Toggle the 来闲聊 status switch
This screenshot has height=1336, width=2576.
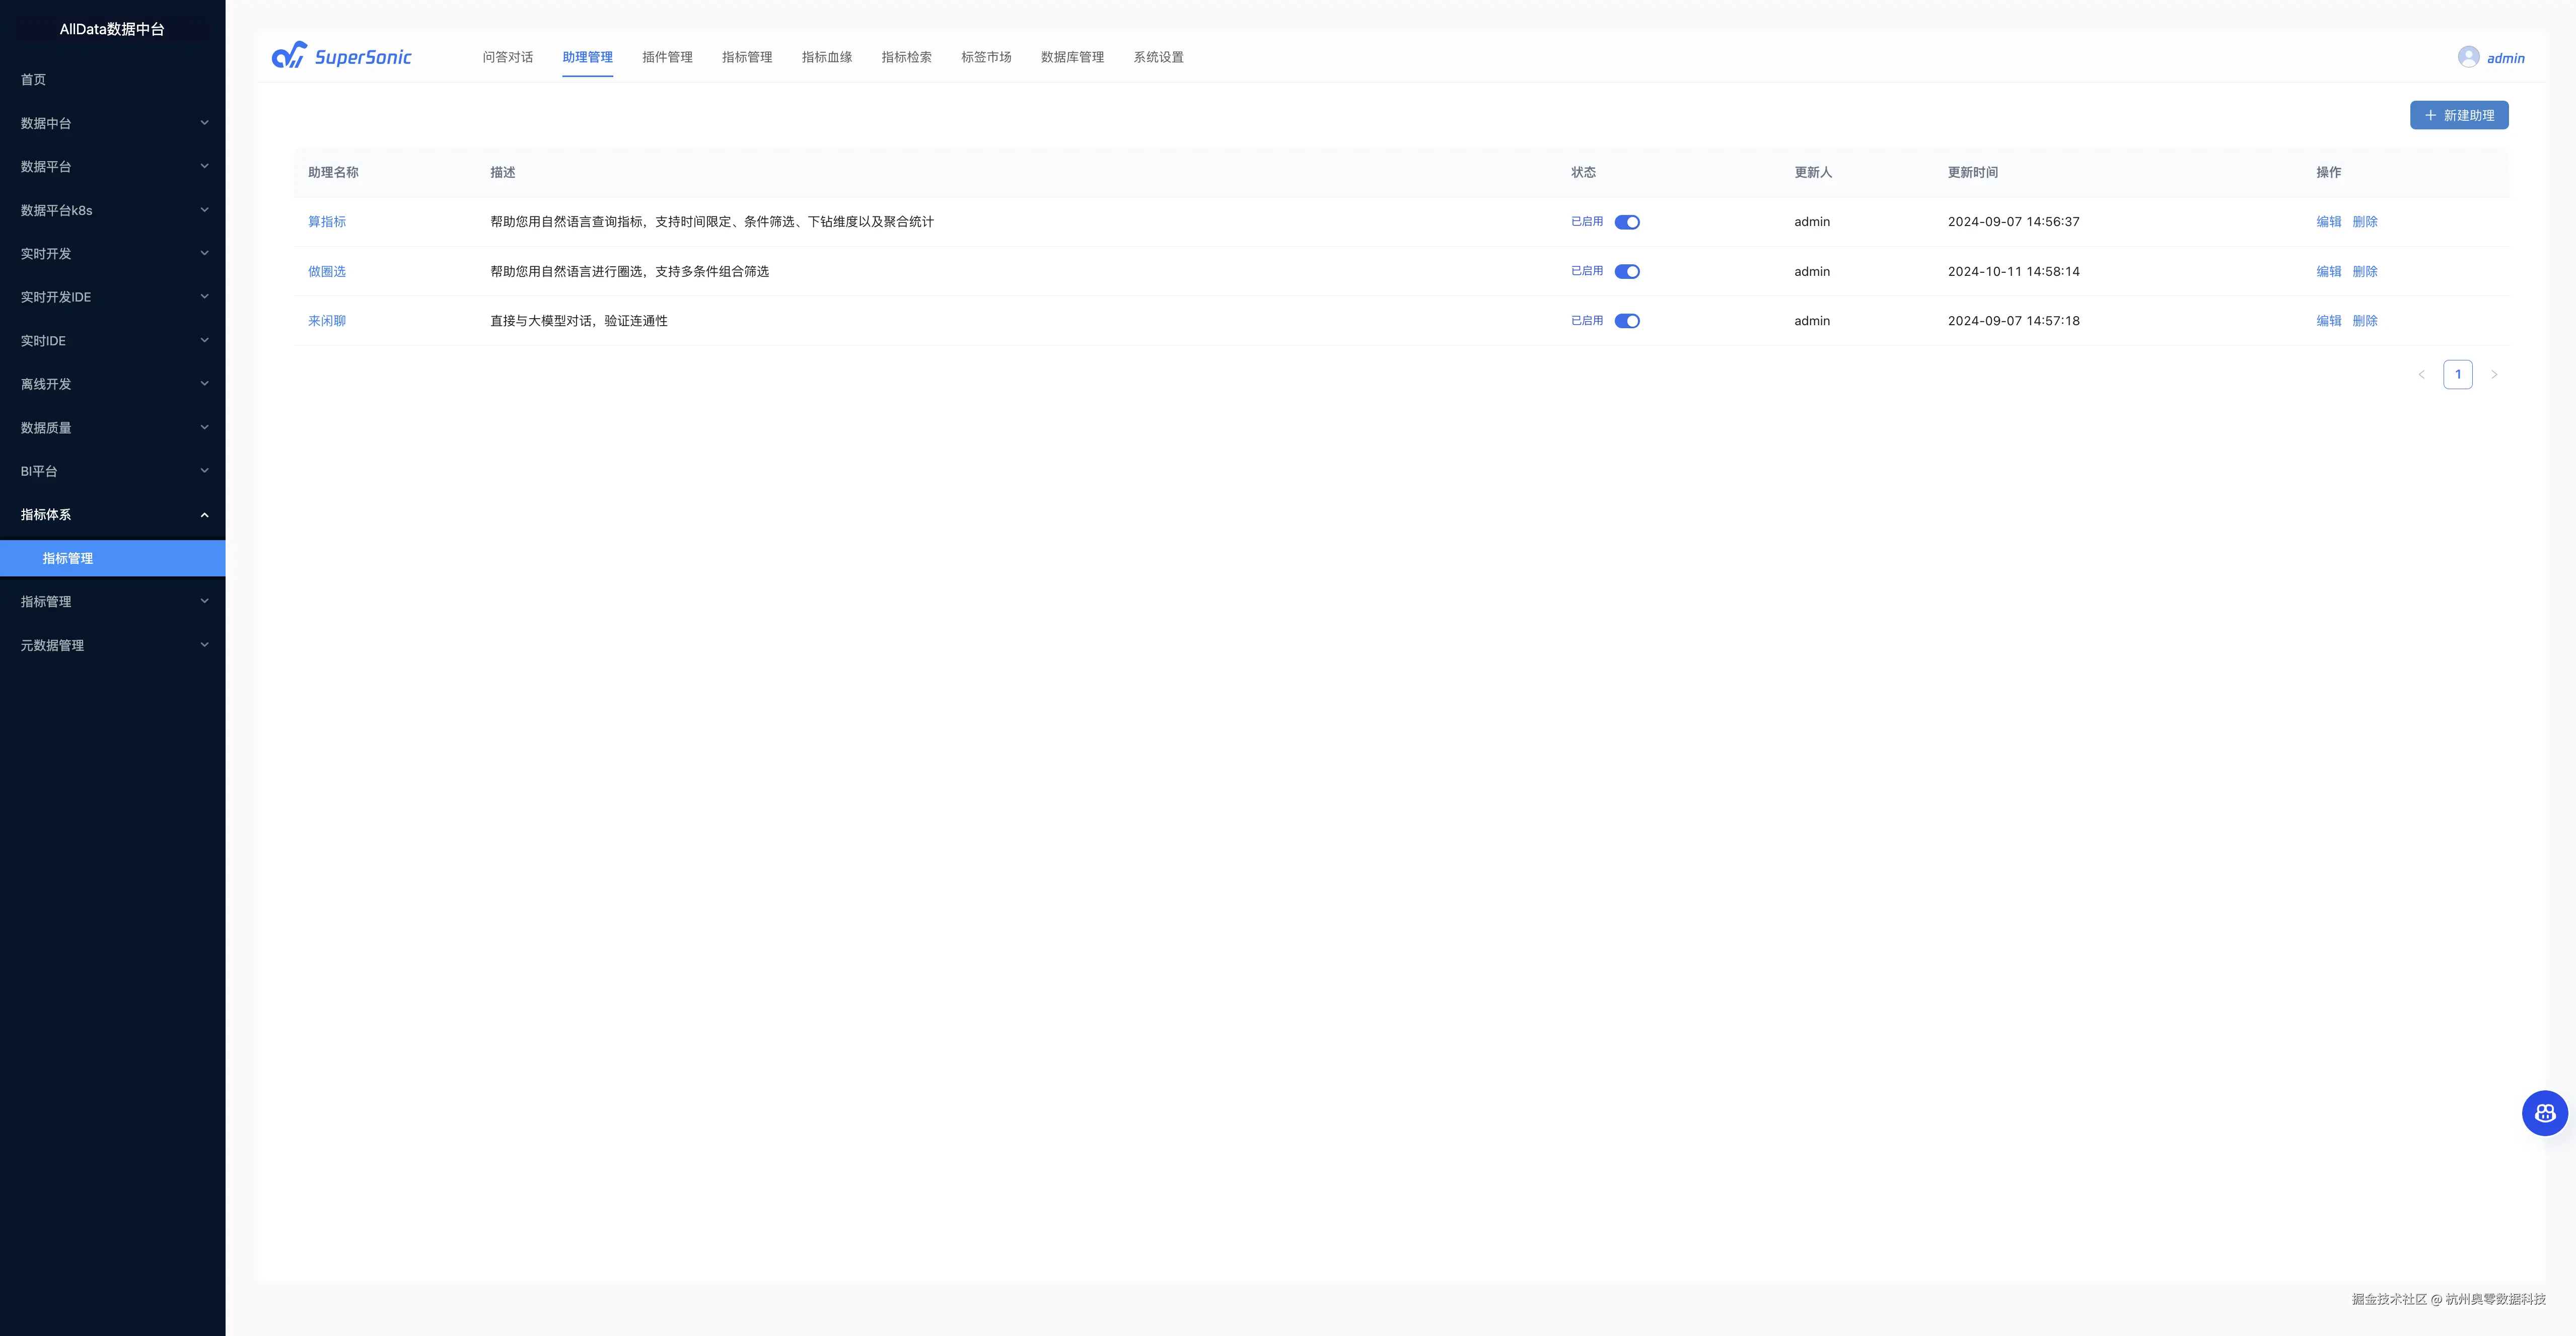[x=1627, y=321]
